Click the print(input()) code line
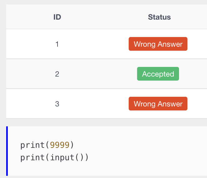This screenshot has width=207, height=178. pyautogui.click(x=54, y=157)
